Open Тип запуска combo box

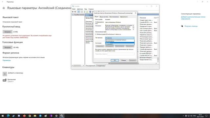click(x=120, y=38)
